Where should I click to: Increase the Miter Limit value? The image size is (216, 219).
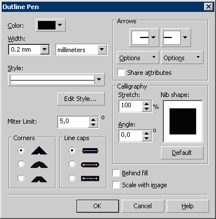point(93,120)
